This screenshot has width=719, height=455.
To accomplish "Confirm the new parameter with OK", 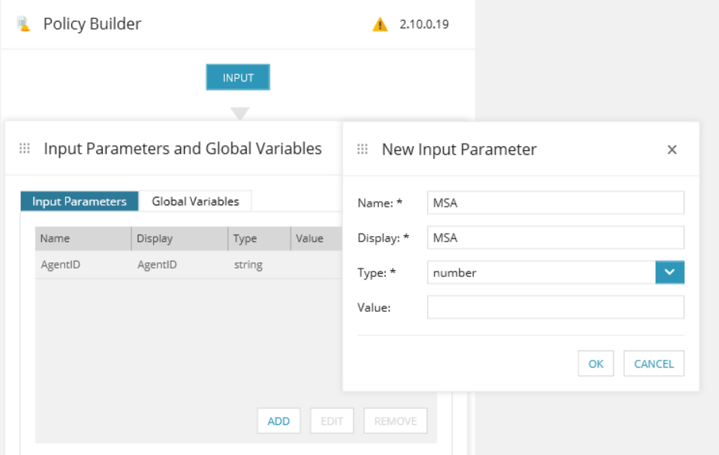I will (595, 364).
